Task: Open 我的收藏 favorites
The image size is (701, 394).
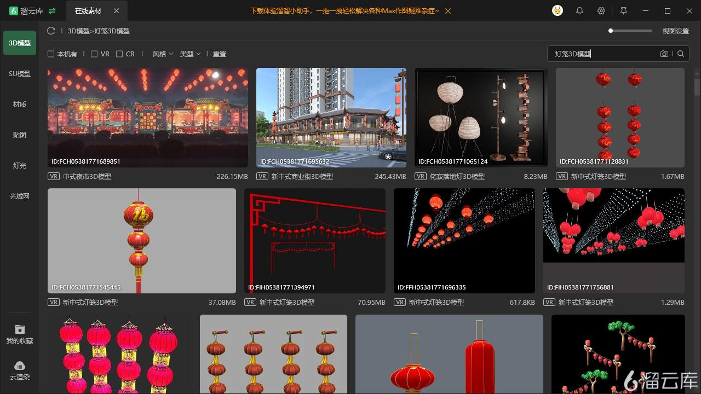Action: pos(20,335)
